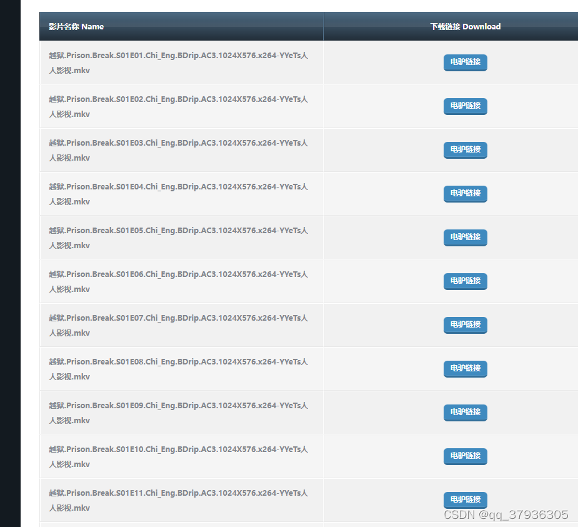The image size is (578, 527).
Task: Select the Prison.Break.S01E09 file name
Action: coord(179,413)
